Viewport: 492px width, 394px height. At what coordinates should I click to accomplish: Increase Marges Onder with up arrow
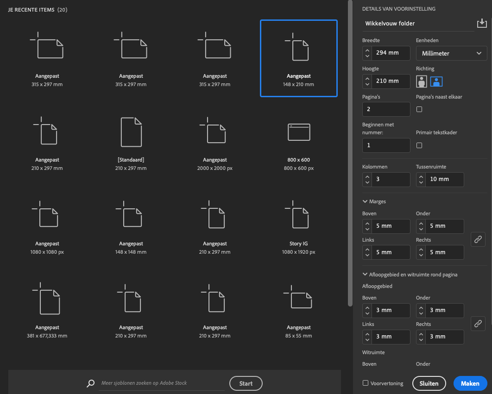(x=421, y=223)
